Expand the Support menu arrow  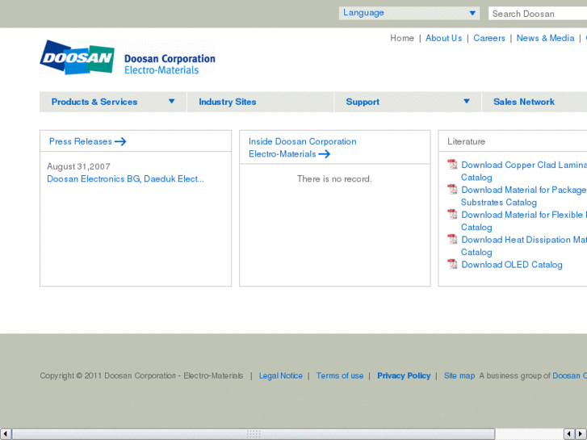tap(467, 101)
